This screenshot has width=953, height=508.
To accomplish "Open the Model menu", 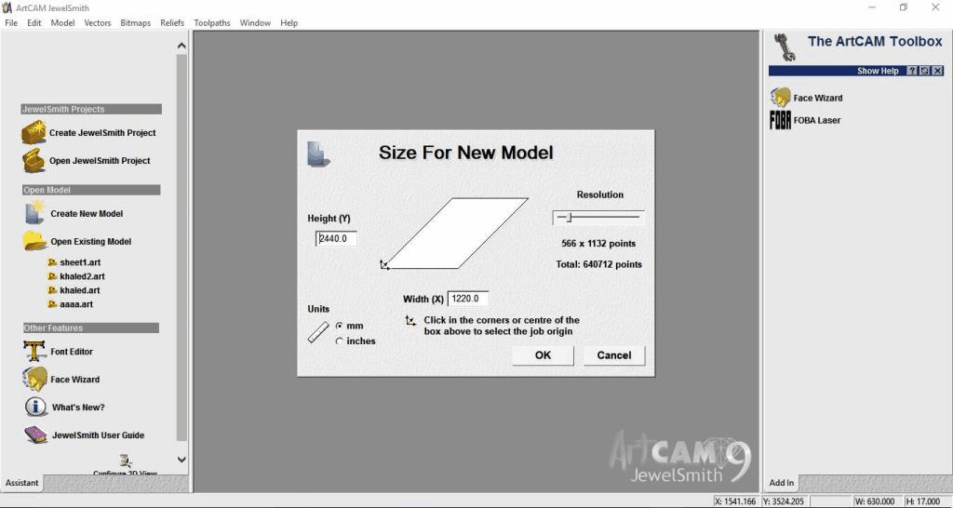I will 62,23.
